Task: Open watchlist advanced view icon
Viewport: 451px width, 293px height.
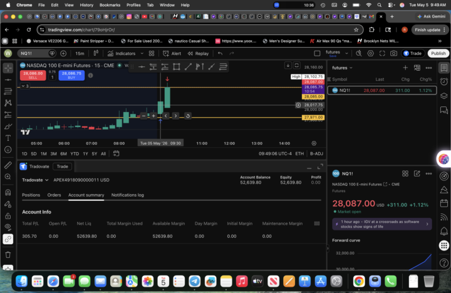Action: [417, 68]
